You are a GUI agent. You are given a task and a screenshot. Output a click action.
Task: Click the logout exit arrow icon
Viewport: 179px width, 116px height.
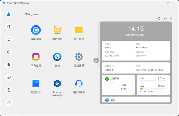pos(171,18)
